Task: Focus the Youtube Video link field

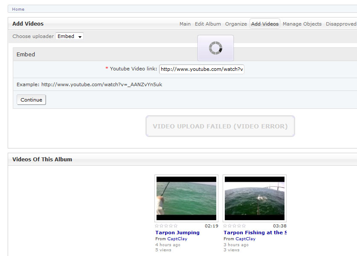Action: point(202,69)
